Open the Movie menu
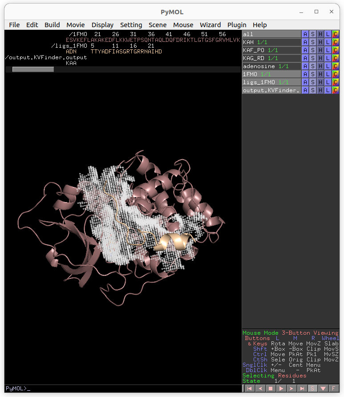The width and height of the screenshot is (344, 397). (76, 25)
